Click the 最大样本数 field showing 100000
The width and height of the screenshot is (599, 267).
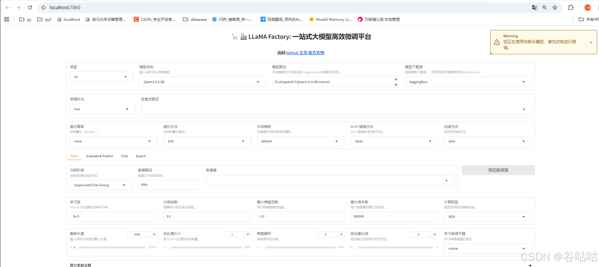[394, 217]
